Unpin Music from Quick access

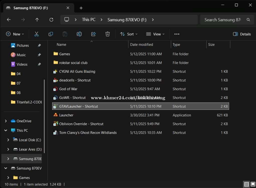point(39,55)
